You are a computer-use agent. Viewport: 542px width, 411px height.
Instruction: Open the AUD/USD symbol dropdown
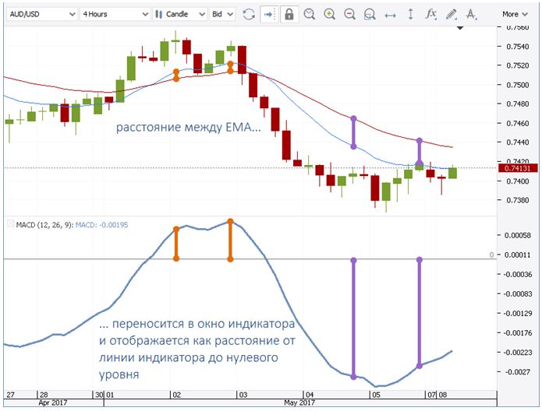(x=41, y=14)
